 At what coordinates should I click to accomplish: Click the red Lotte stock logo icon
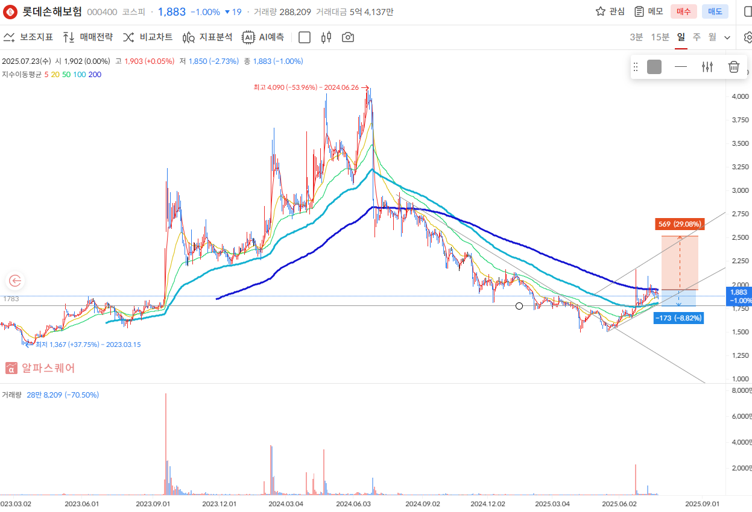[x=10, y=11]
